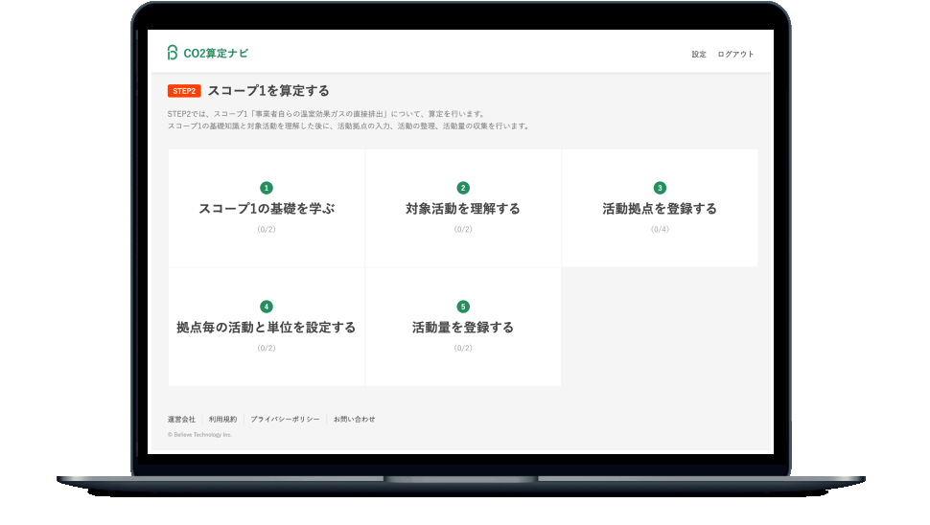Open 設定 in the top navigation
This screenshot has width=930, height=525.
(699, 55)
